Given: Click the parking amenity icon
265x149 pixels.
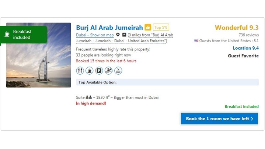Looking at the screenshot, I should [99, 70].
